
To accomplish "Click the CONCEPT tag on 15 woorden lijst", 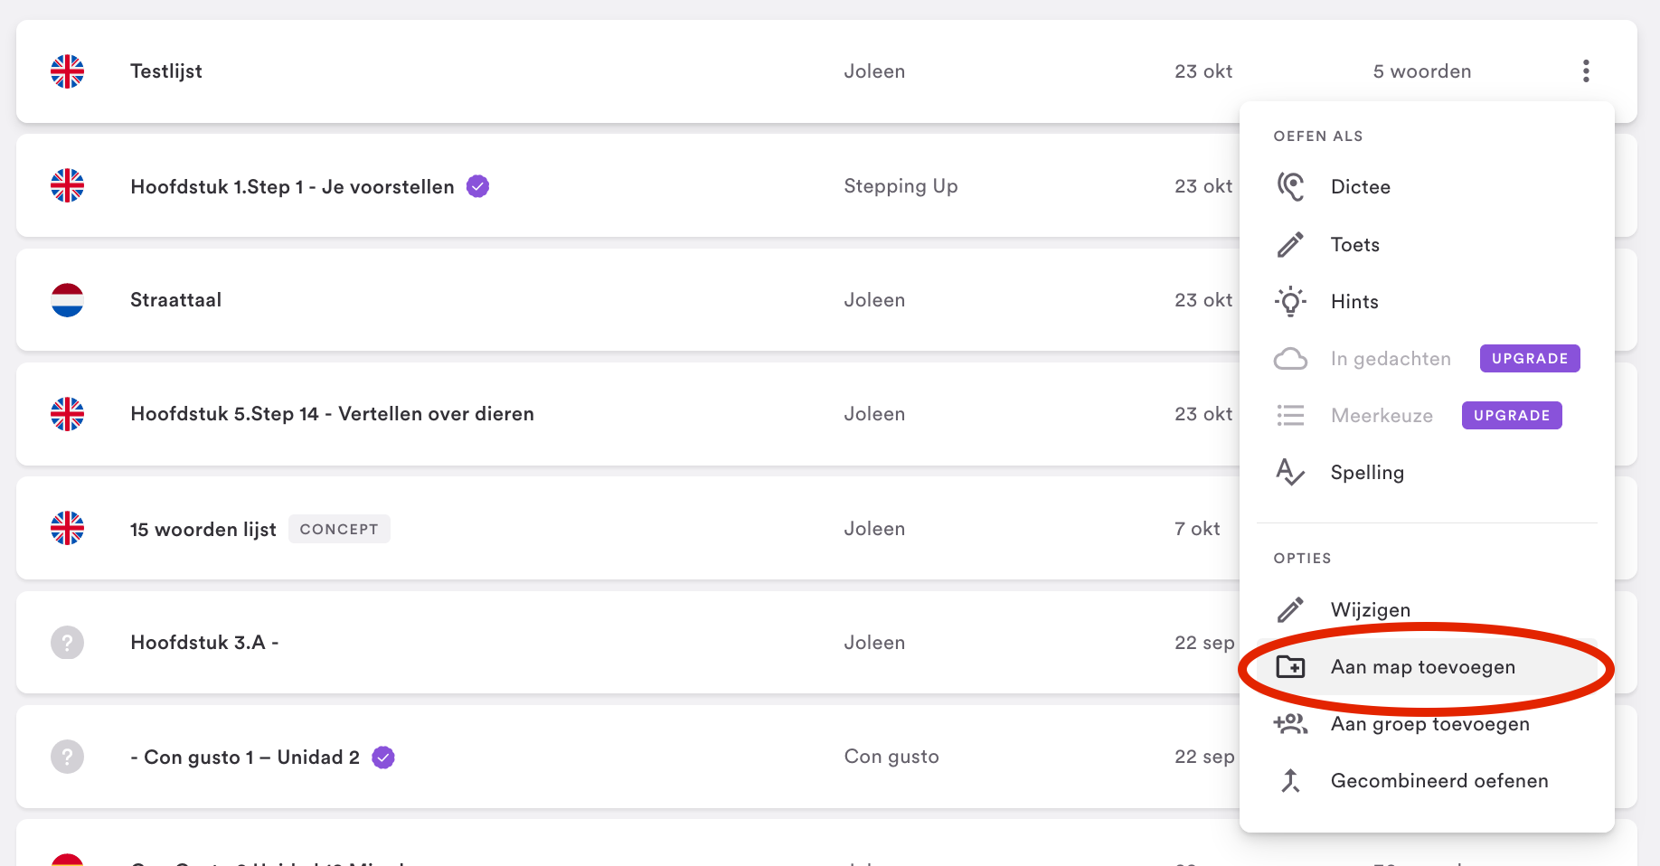I will pos(339,529).
